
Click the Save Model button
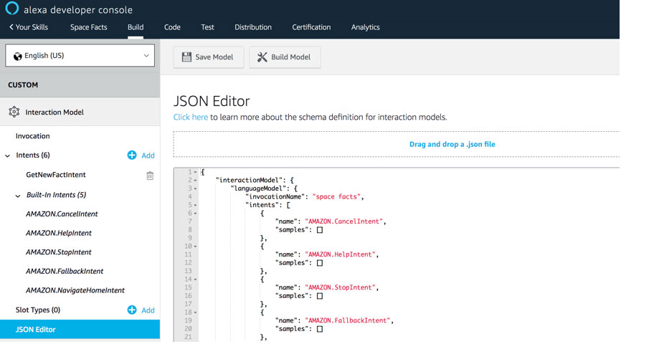coord(209,57)
